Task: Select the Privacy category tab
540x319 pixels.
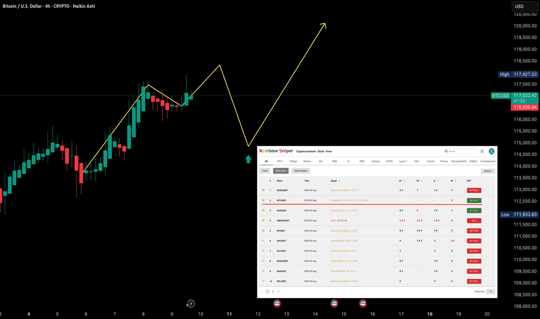Action: [x=444, y=161]
